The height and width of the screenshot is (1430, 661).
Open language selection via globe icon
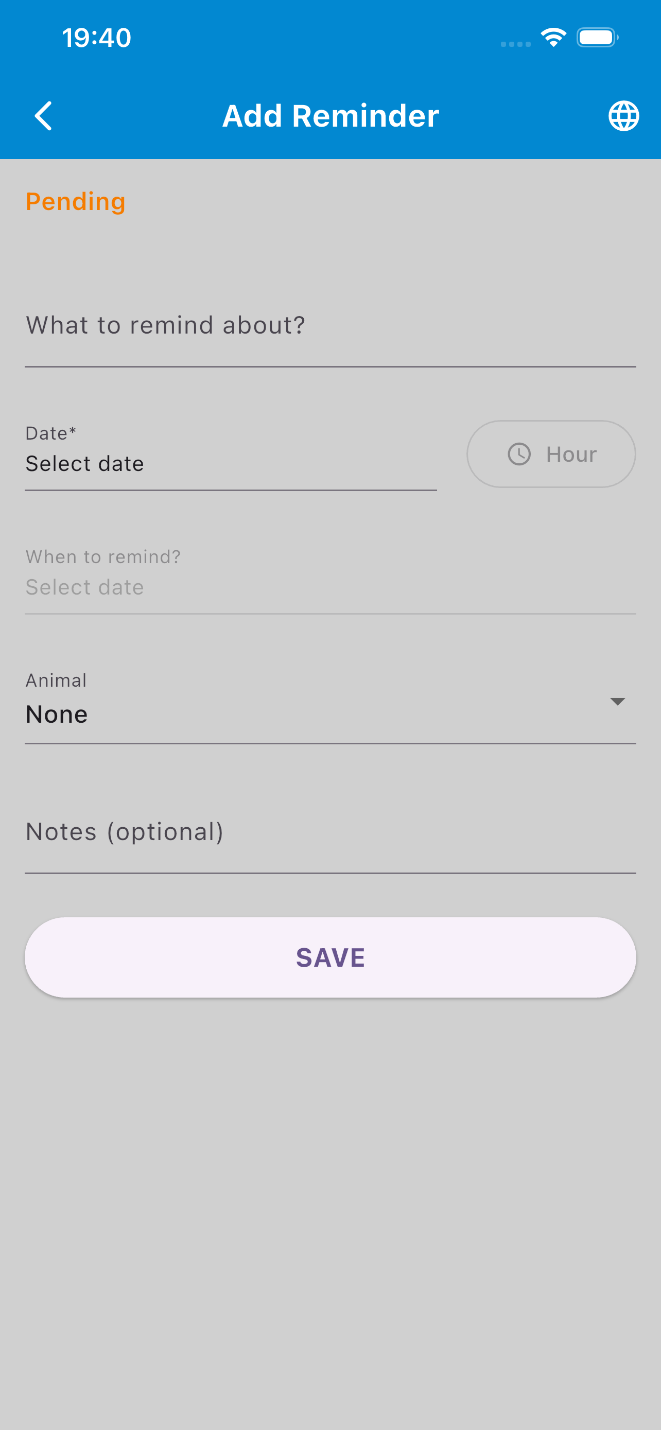tap(623, 116)
